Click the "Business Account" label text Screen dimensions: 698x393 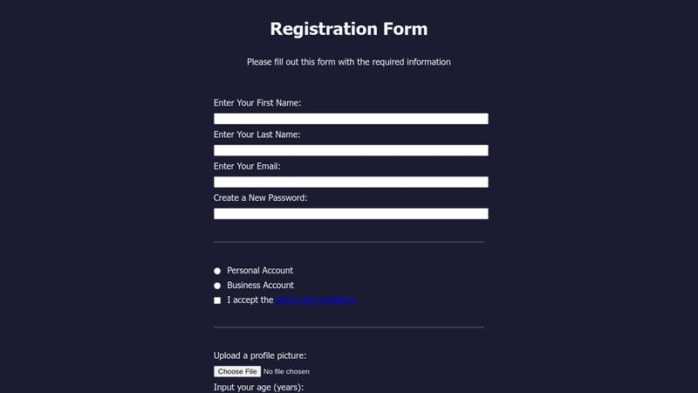point(260,286)
